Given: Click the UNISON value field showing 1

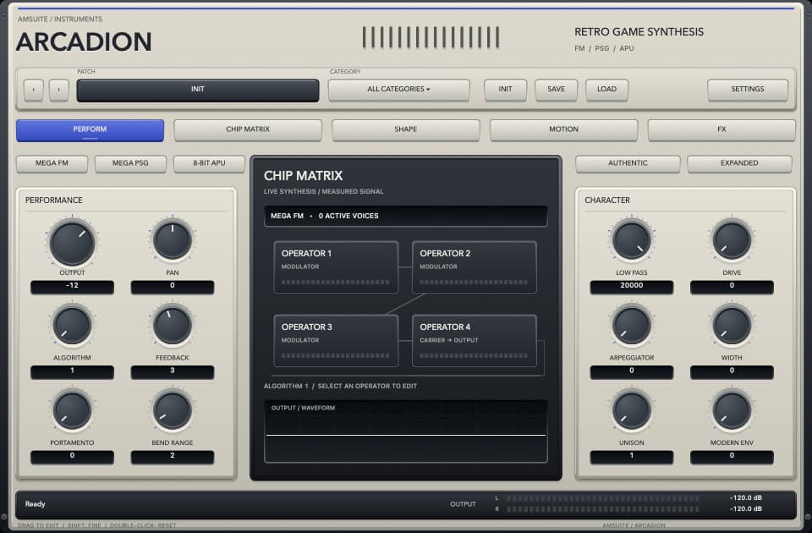Looking at the screenshot, I should point(632,456).
